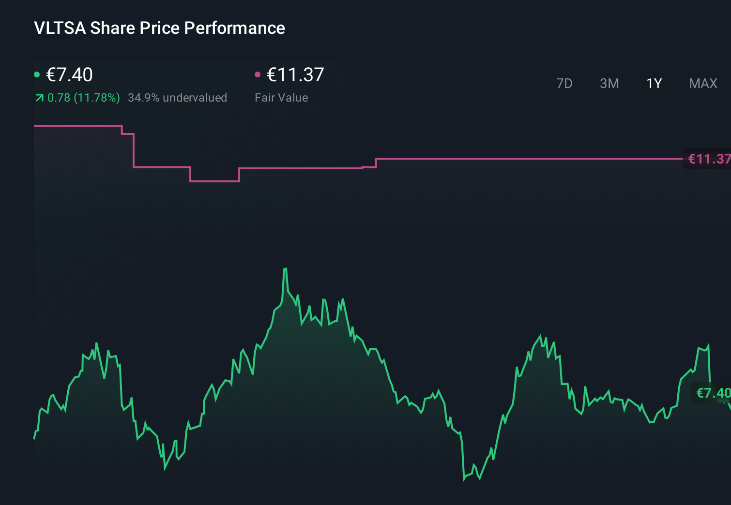Click the Fair Value text label
Image resolution: width=731 pixels, height=505 pixels.
pyautogui.click(x=281, y=97)
